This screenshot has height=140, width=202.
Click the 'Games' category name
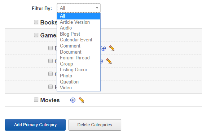(x=48, y=35)
